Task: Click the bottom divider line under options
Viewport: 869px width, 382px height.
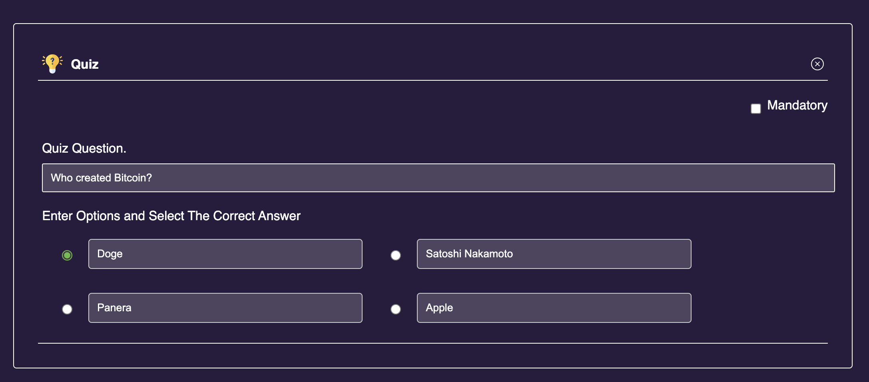Action: click(433, 343)
